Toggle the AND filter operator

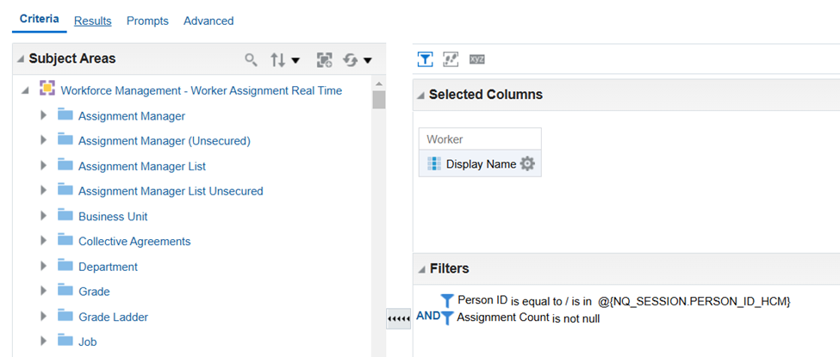(428, 316)
